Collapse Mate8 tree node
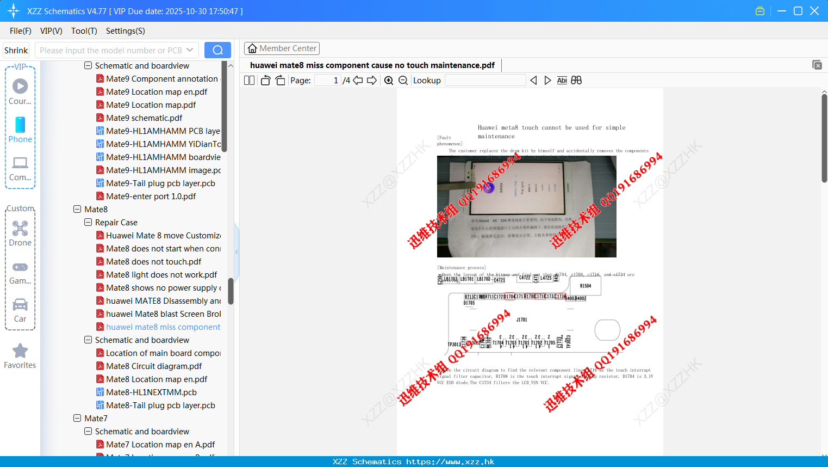 tap(77, 209)
